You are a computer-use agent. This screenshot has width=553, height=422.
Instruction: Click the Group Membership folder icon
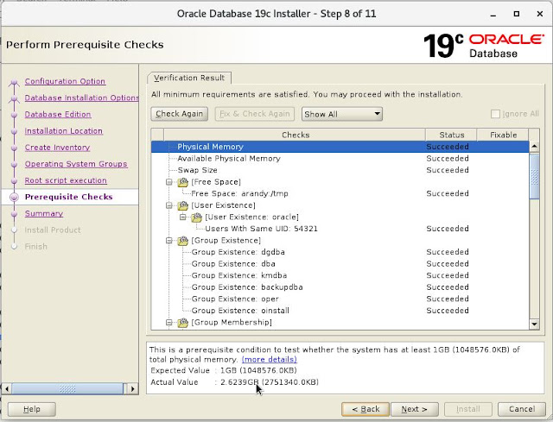(182, 322)
